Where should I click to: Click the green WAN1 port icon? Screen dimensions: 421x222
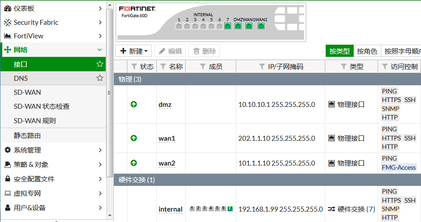[249, 26]
